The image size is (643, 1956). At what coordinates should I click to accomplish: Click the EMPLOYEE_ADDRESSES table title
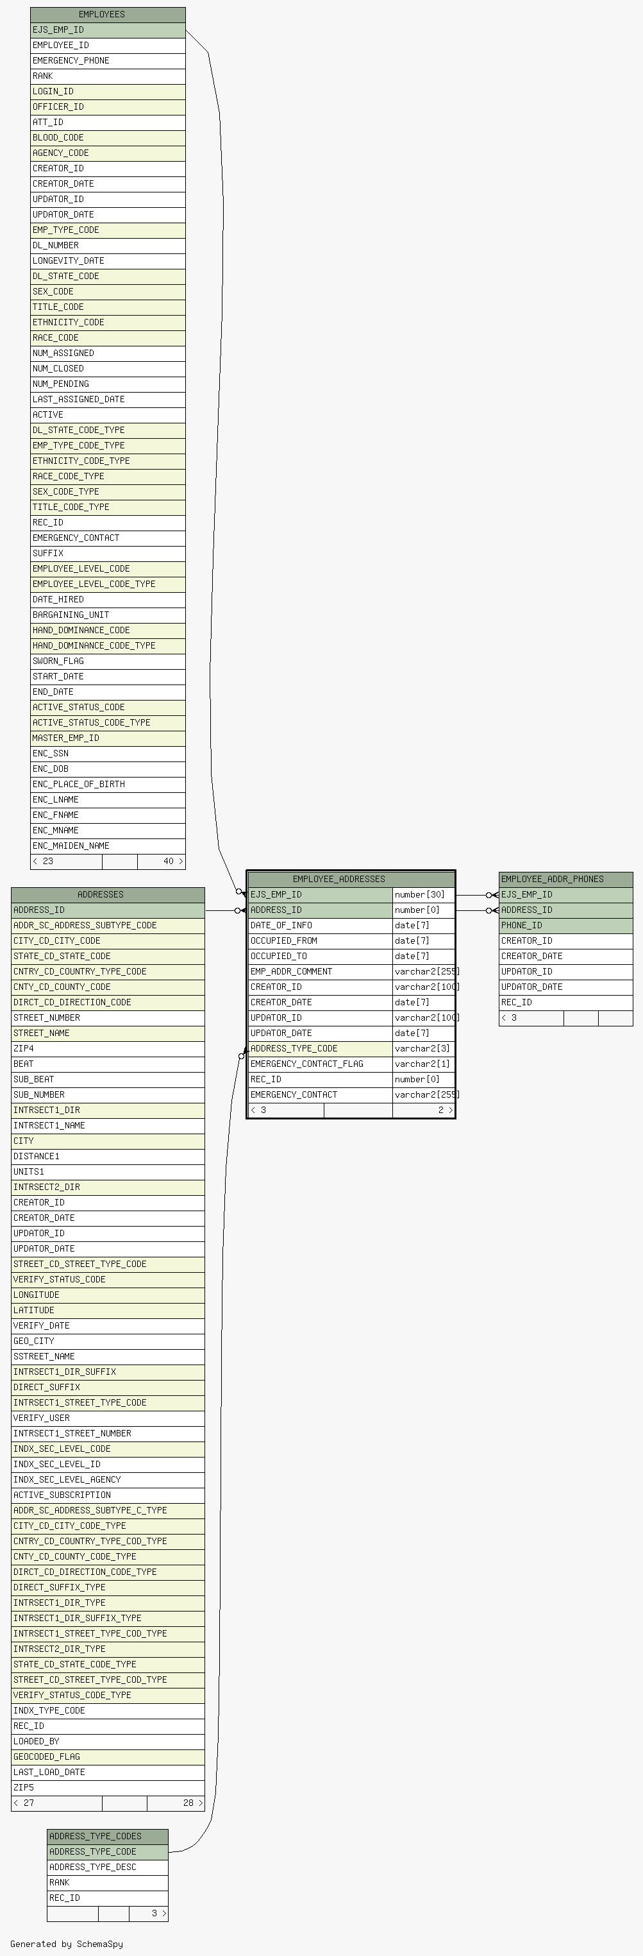[x=351, y=880]
